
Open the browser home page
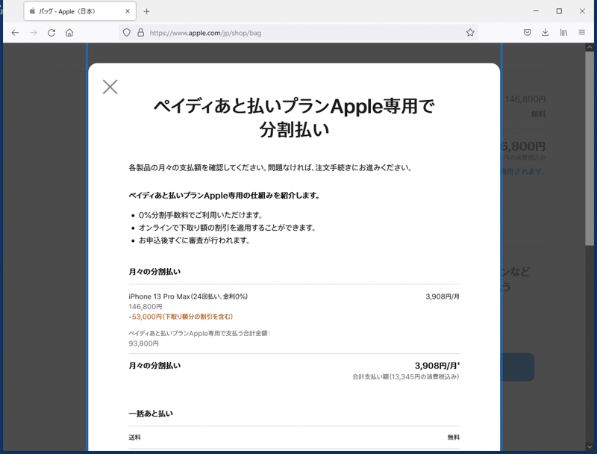(x=68, y=33)
